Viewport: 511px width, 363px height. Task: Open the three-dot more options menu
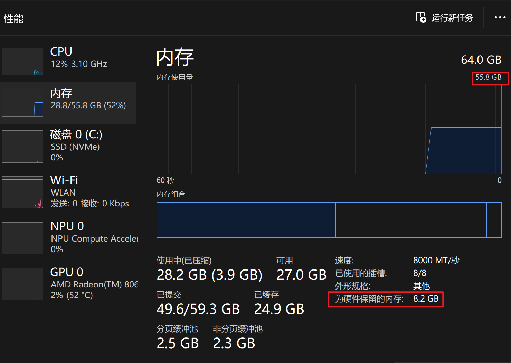pos(500,17)
